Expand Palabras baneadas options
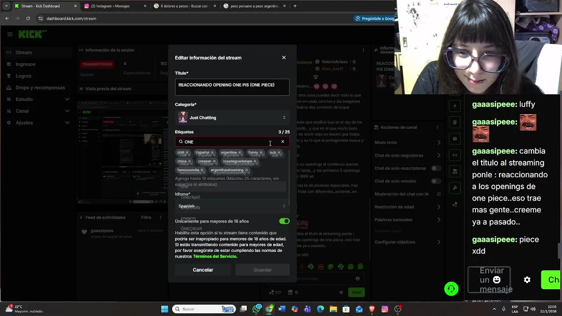 click(x=439, y=219)
